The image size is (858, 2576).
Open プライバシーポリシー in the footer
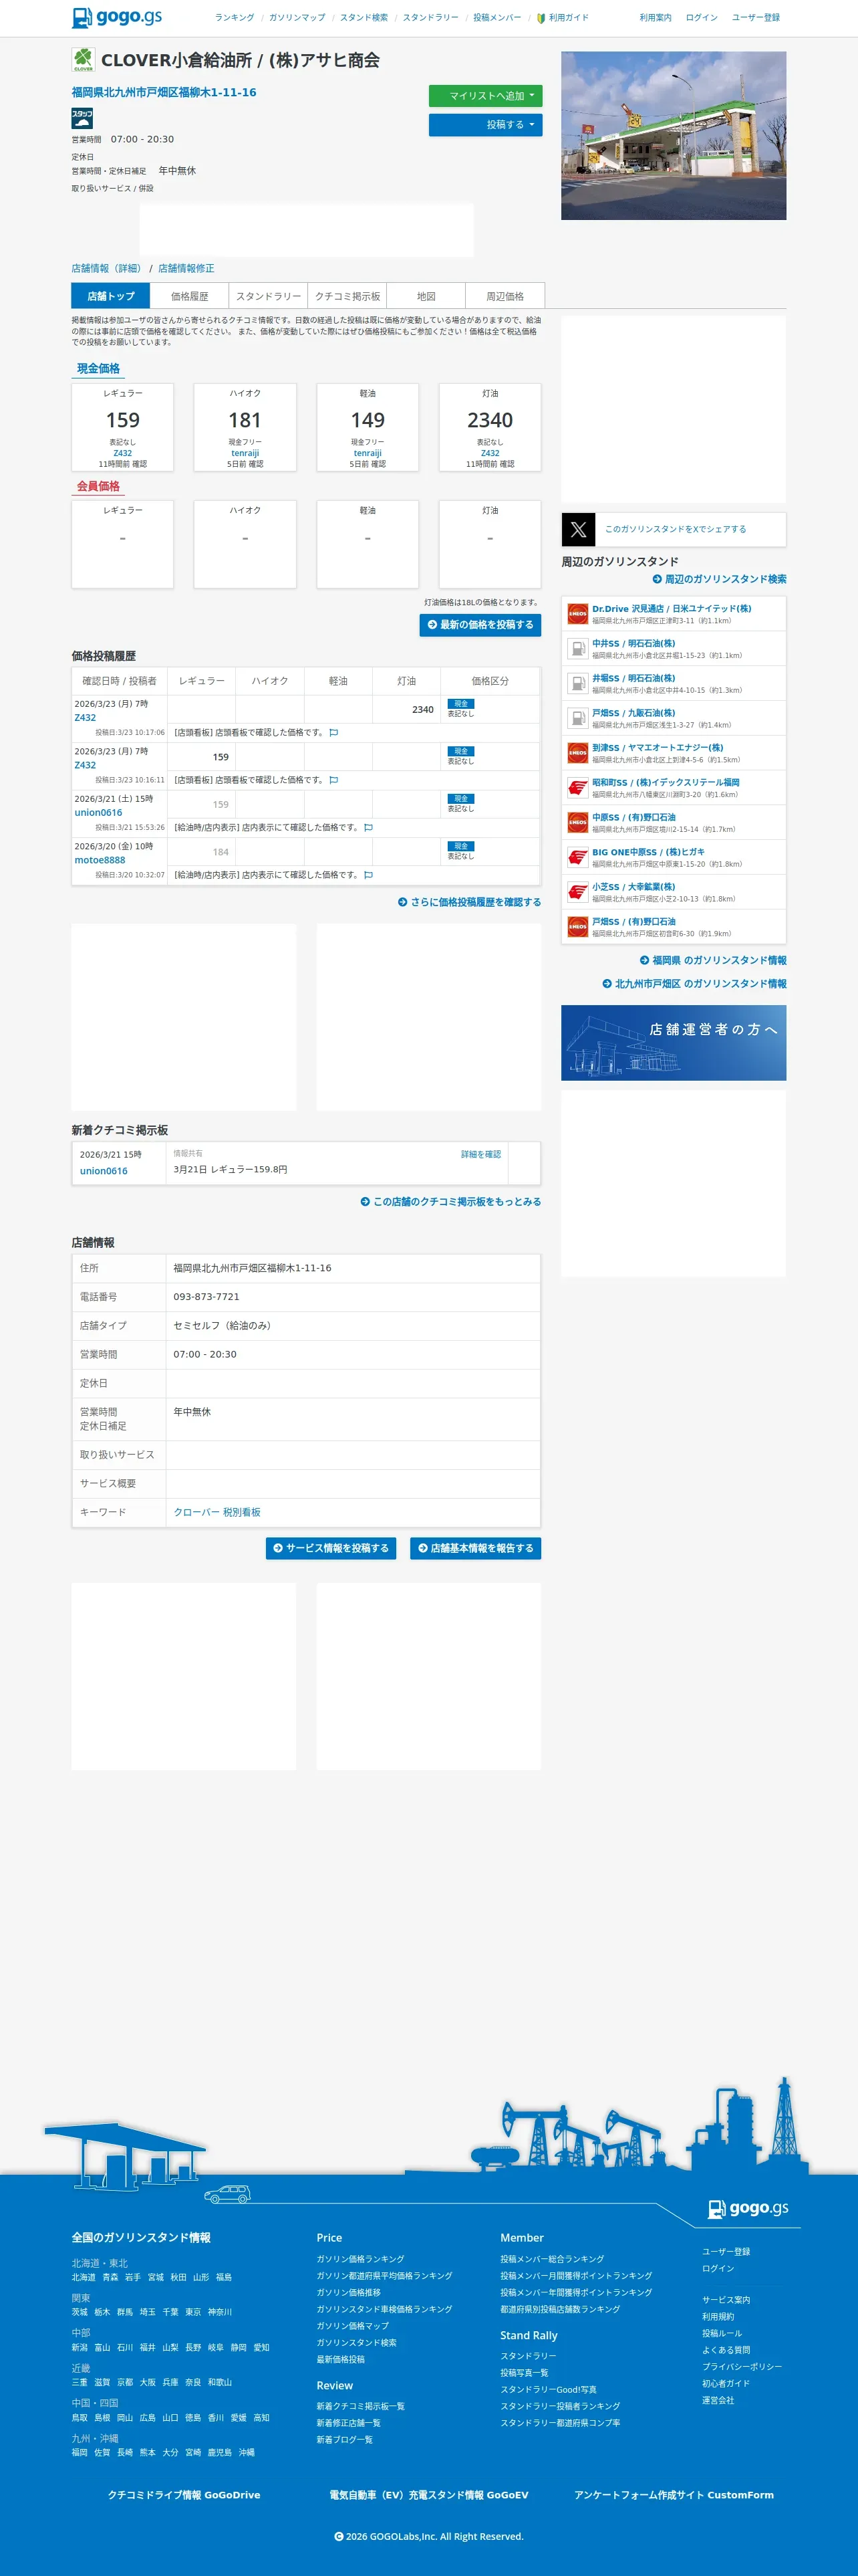(x=742, y=2367)
